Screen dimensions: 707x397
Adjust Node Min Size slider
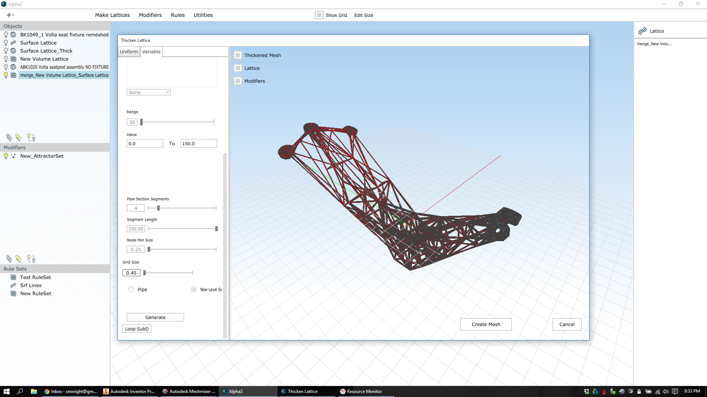(x=149, y=249)
